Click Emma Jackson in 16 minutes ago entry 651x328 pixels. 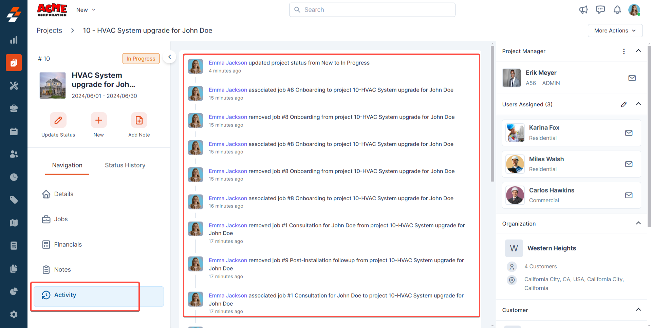(x=228, y=198)
